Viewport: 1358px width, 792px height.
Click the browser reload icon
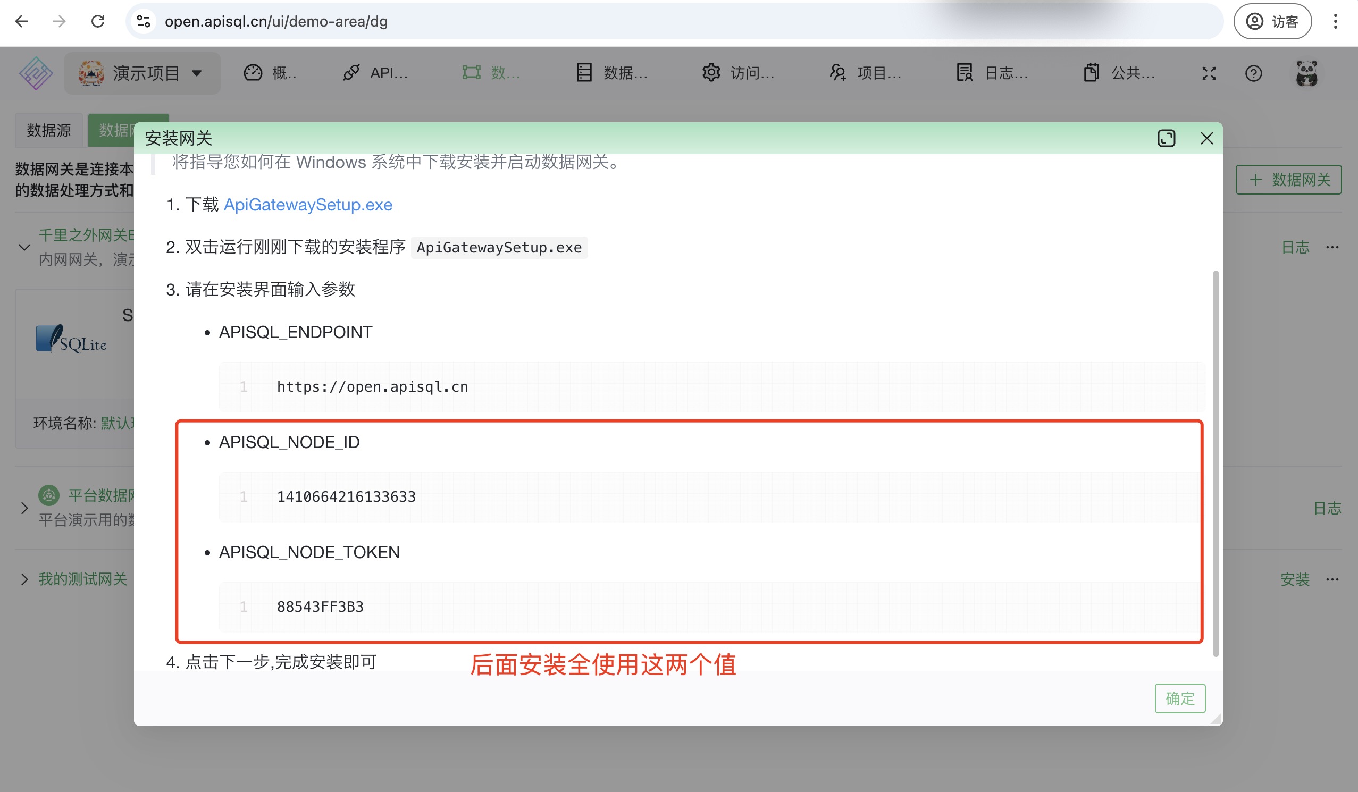click(x=97, y=22)
